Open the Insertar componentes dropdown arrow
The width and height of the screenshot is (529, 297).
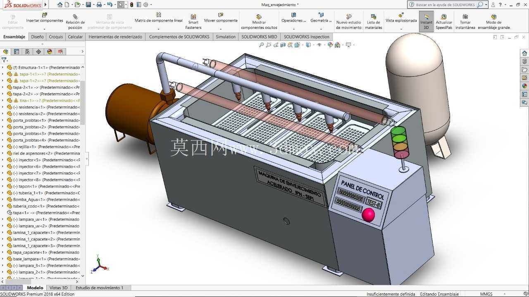(x=44, y=29)
